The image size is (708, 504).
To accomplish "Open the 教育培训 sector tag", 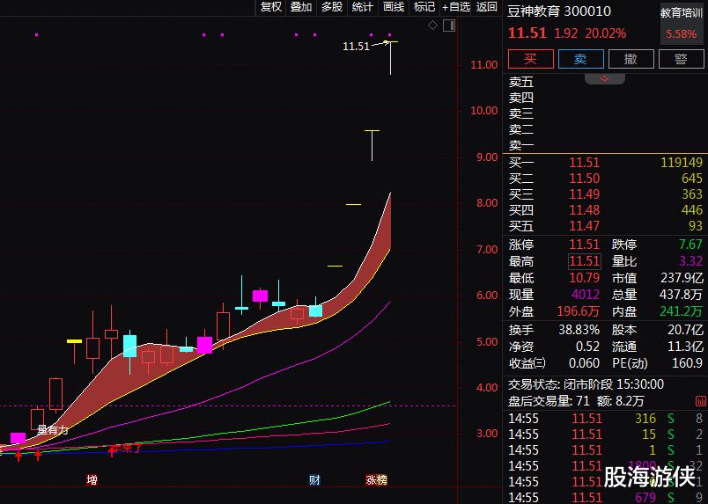I will pyautogui.click(x=682, y=14).
